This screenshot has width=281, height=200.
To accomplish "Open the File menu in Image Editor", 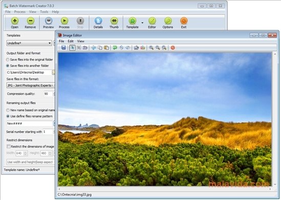I will click(x=61, y=41).
